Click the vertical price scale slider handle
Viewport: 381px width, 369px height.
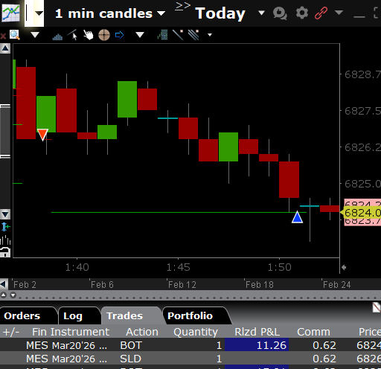click(5, 131)
